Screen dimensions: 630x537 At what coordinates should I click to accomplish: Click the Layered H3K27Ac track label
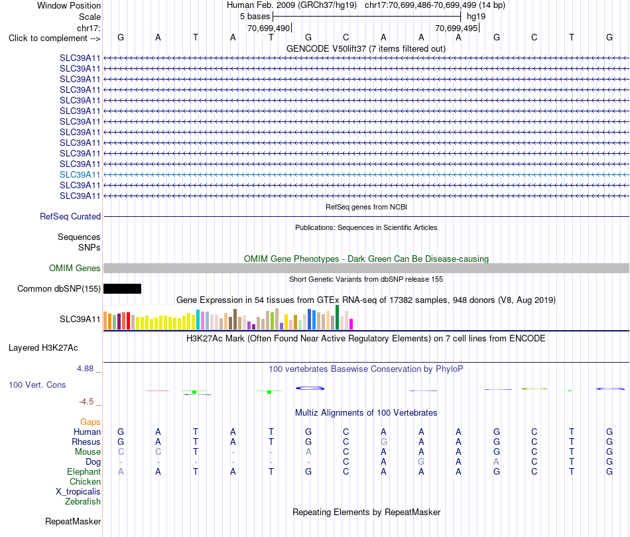[43, 348]
